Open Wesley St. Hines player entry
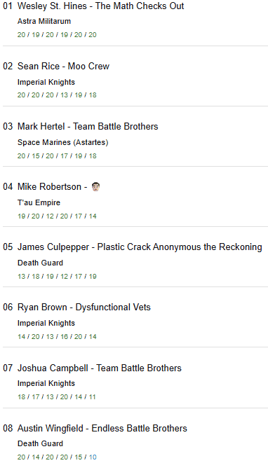 coord(101,6)
